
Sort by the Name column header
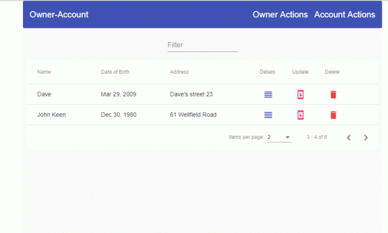click(44, 72)
